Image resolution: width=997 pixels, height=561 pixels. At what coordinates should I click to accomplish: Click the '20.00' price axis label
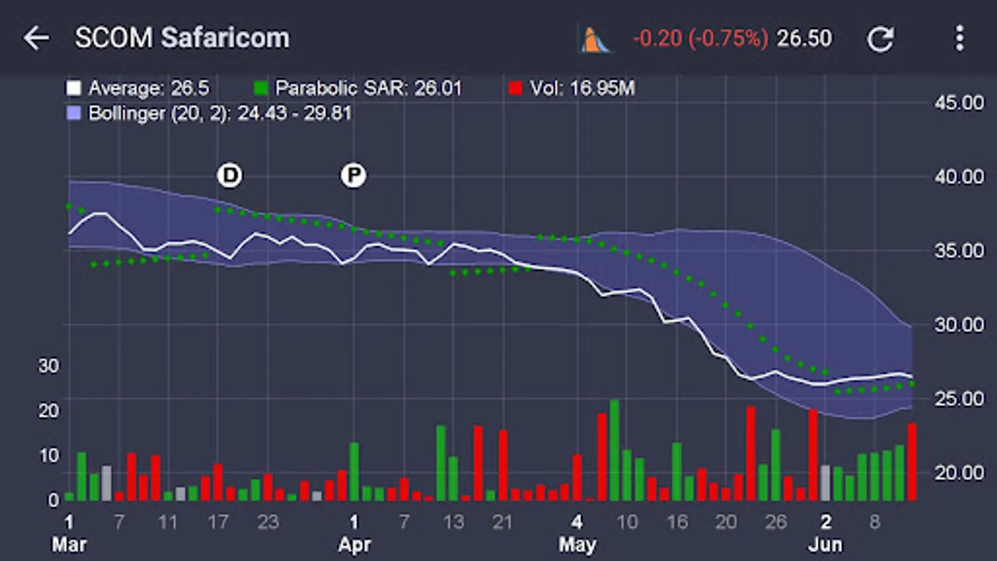959,473
